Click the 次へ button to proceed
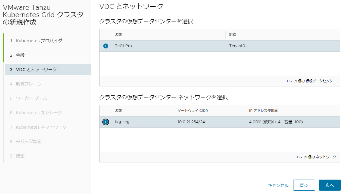 (330, 185)
